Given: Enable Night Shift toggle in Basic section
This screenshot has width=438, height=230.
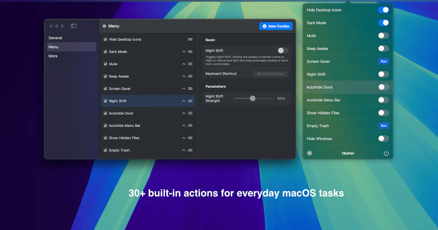Looking at the screenshot, I should tap(283, 51).
